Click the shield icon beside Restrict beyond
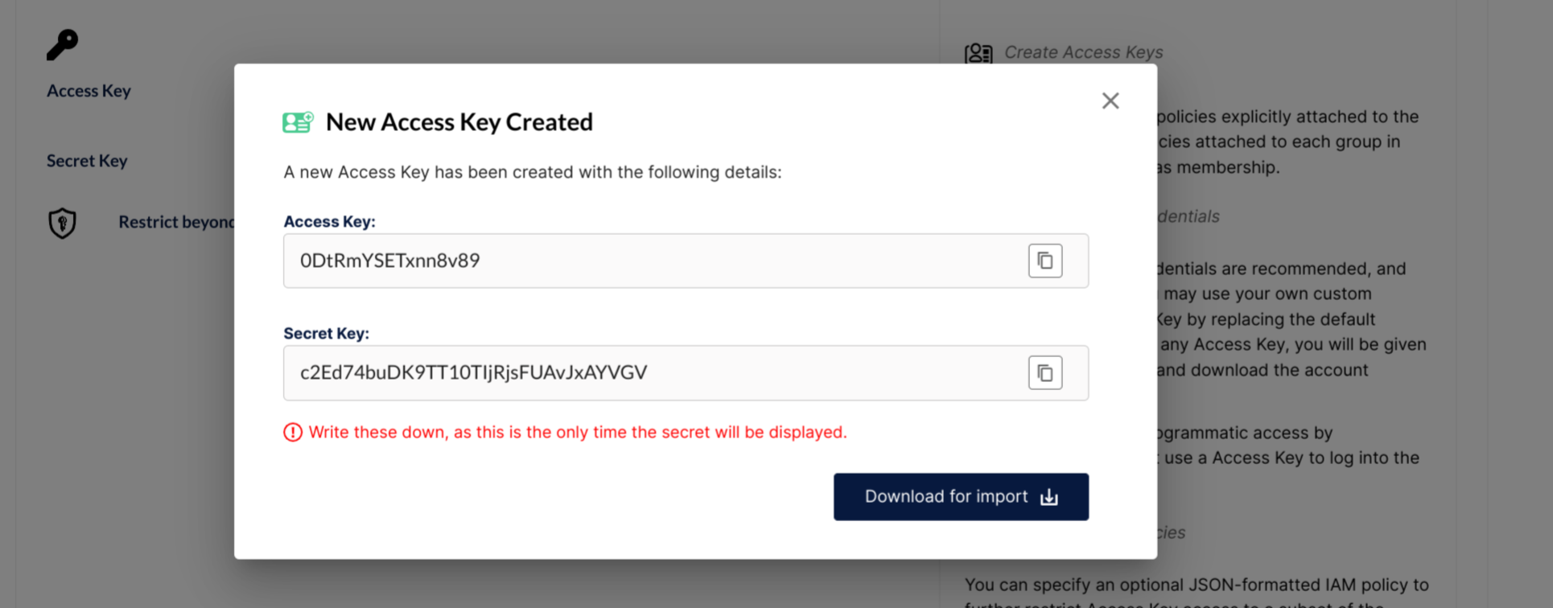 [x=62, y=223]
